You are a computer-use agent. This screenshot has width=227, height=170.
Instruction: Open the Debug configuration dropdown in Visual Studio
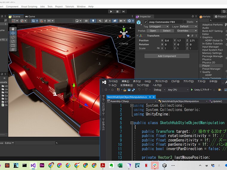(x=159, y=90)
